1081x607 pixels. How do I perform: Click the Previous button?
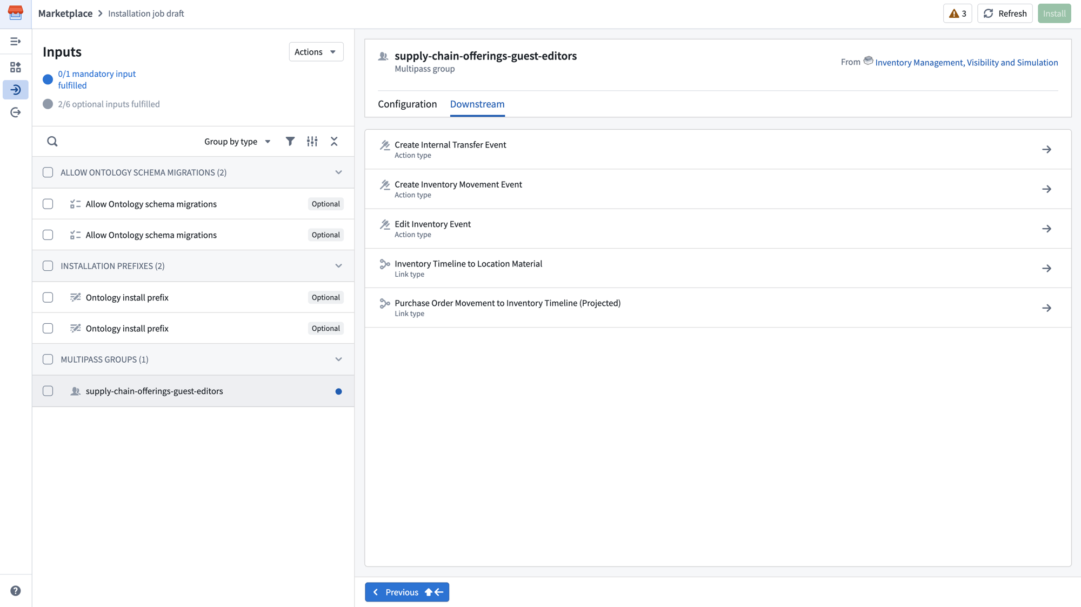[x=407, y=592]
